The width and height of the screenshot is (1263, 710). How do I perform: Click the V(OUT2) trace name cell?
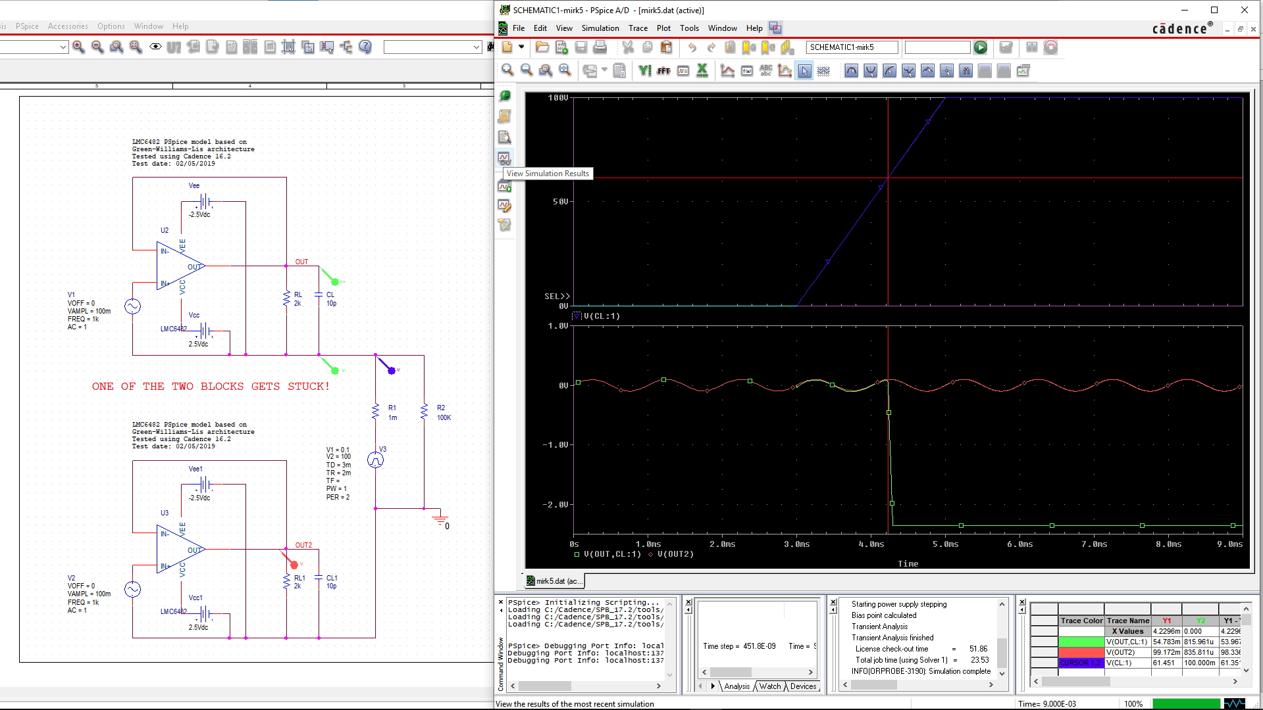[1127, 652]
